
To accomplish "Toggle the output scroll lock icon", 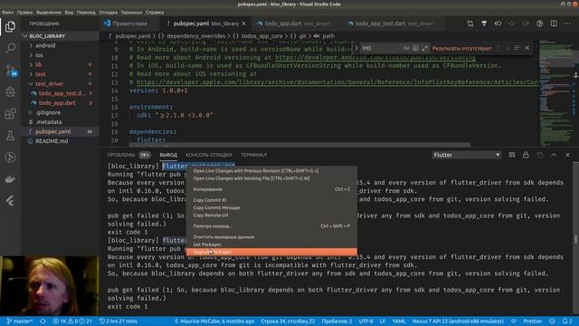I will [x=526, y=155].
